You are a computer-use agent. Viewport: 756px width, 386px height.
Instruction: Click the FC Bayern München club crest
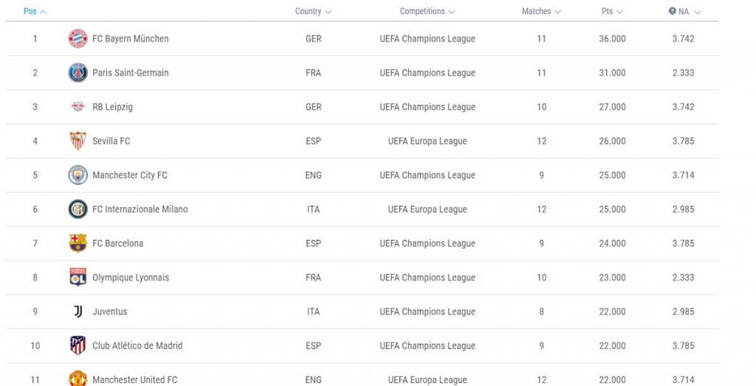(78, 38)
